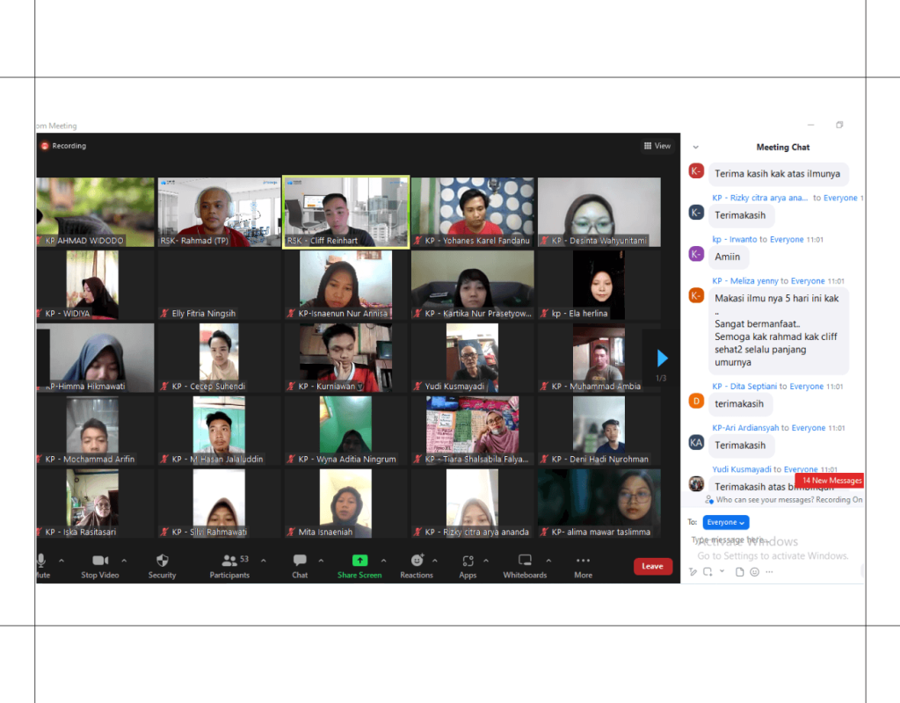
Task: Select RSK - Cliff Reinhart video tile
Action: click(x=345, y=213)
